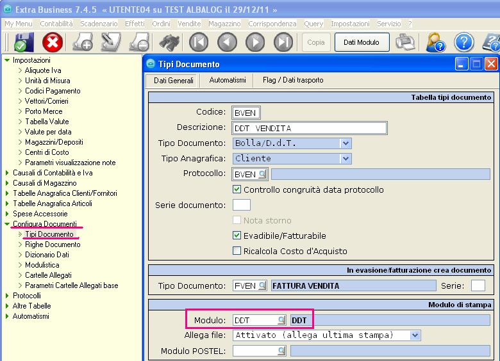
Task: Click the Serie field beside FATTURA VENDITA
Action: click(478, 285)
